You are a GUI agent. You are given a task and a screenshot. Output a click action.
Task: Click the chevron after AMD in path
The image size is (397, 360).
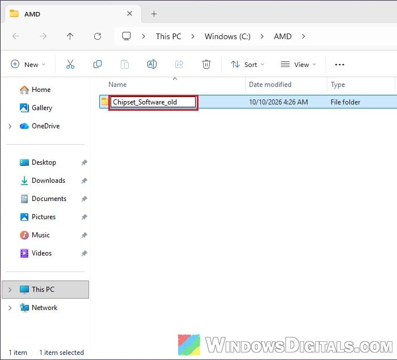click(303, 36)
